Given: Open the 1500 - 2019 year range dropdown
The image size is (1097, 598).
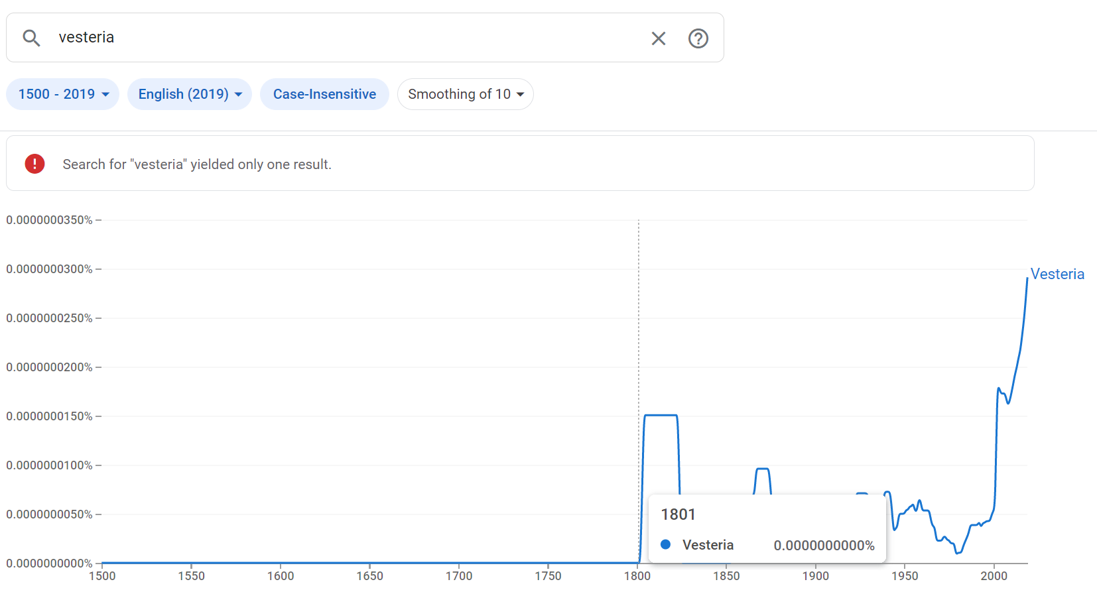Looking at the screenshot, I should (63, 94).
